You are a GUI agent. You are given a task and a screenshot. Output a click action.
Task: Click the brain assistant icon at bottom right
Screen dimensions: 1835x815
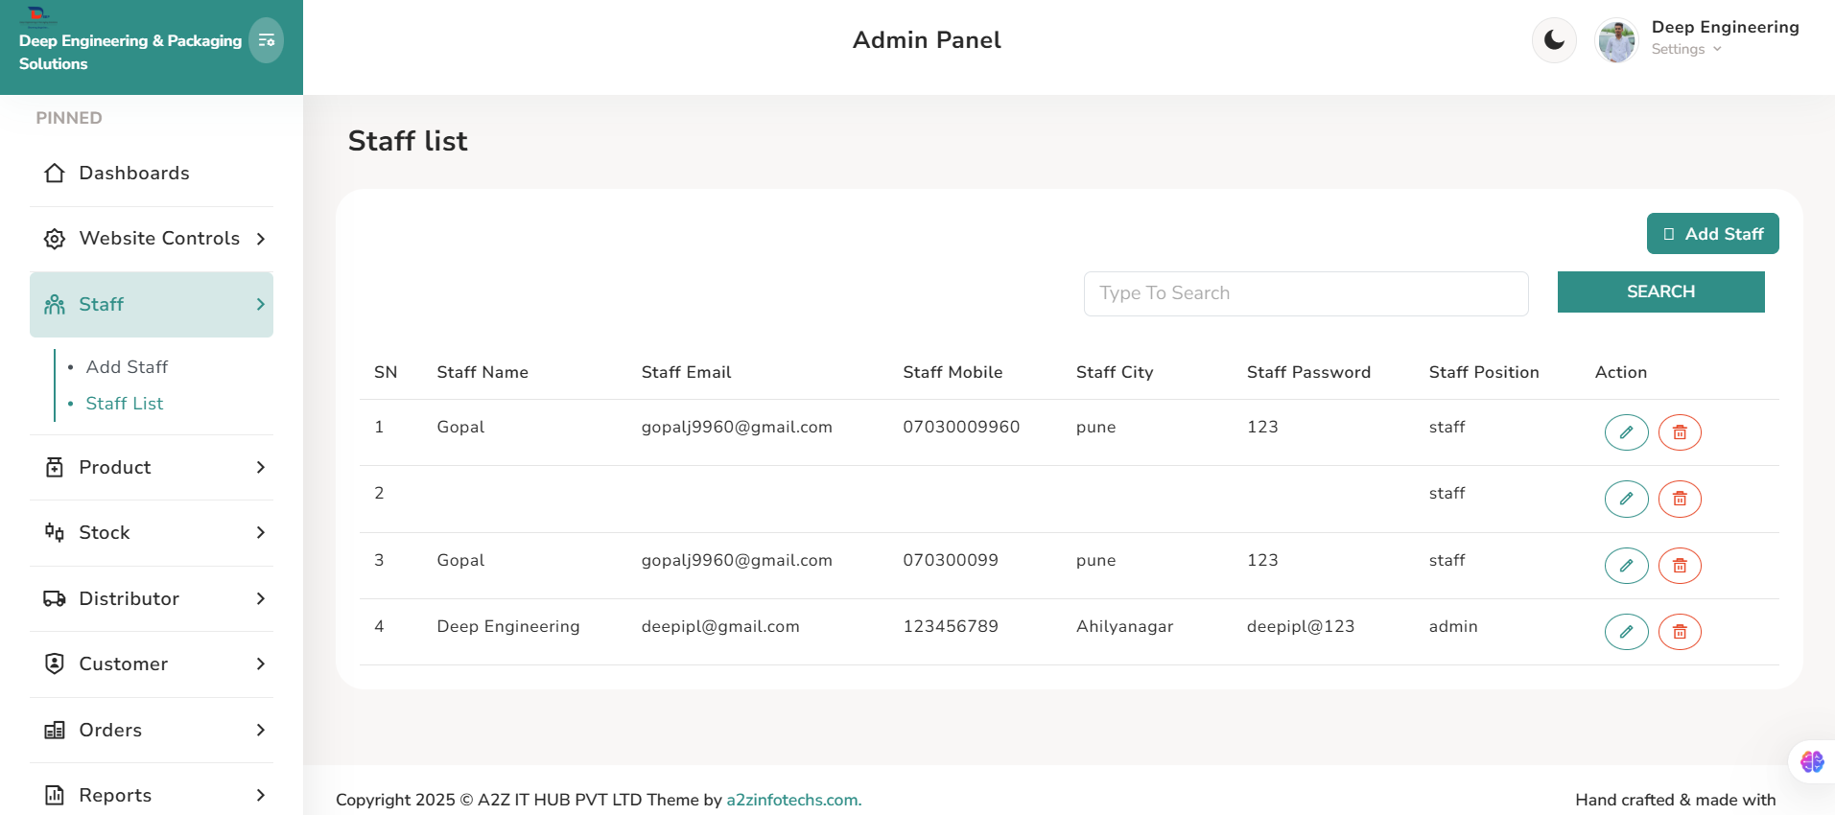pos(1811,761)
